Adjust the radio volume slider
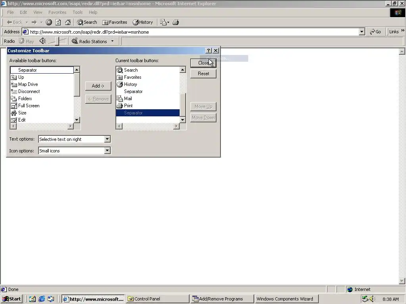This screenshot has width=406, height=304. coord(57,41)
